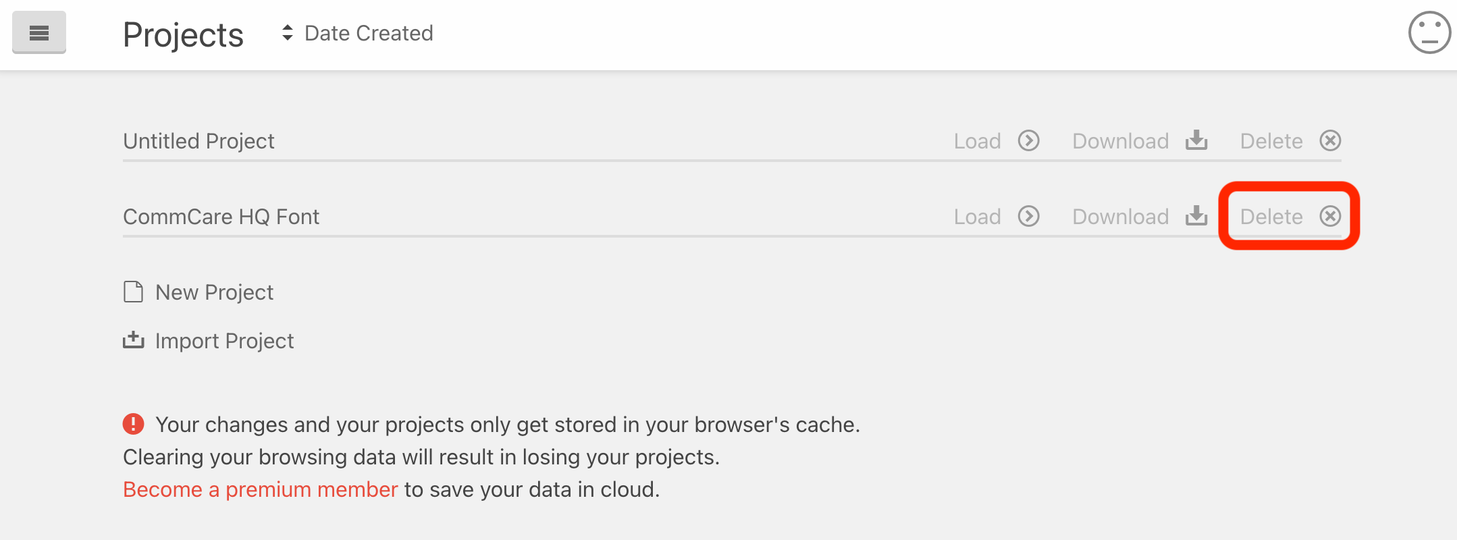The image size is (1457, 540).
Task: Click delete X icon for Untitled Project
Action: click(x=1330, y=140)
